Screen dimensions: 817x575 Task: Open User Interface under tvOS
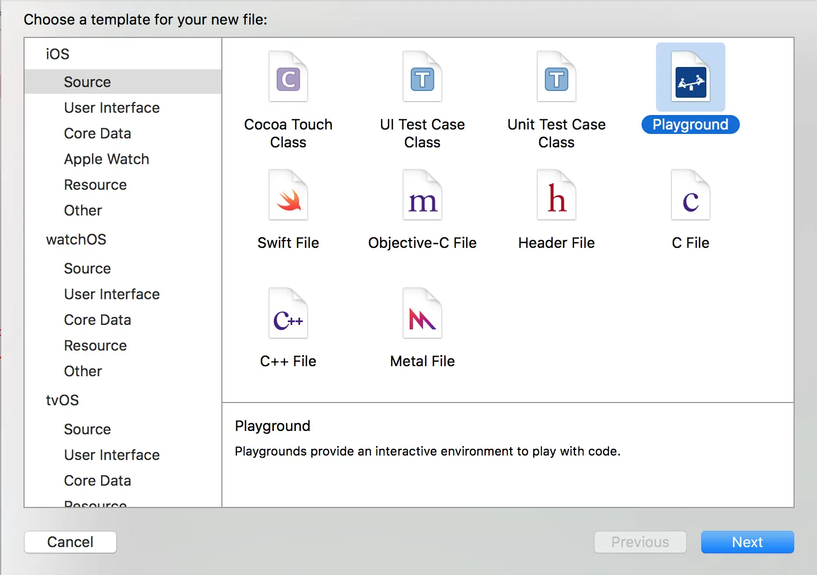(112, 455)
